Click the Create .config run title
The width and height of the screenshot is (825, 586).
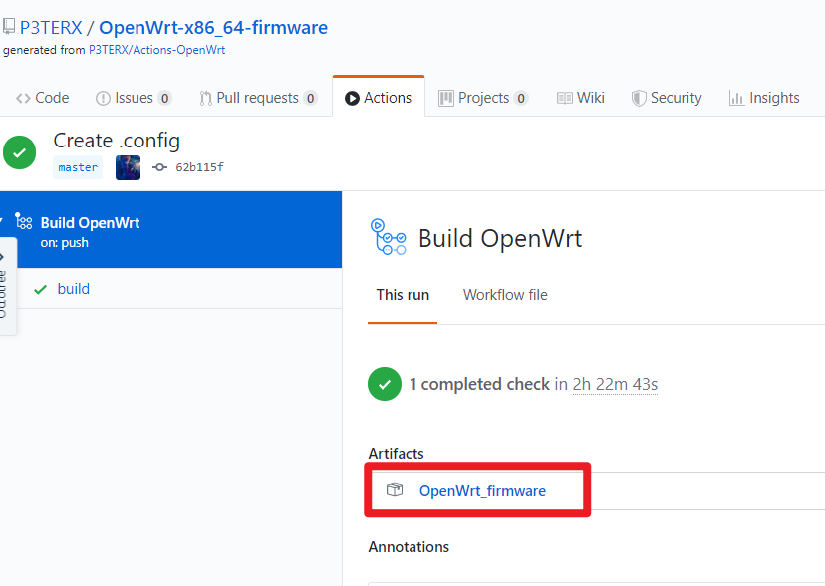117,141
